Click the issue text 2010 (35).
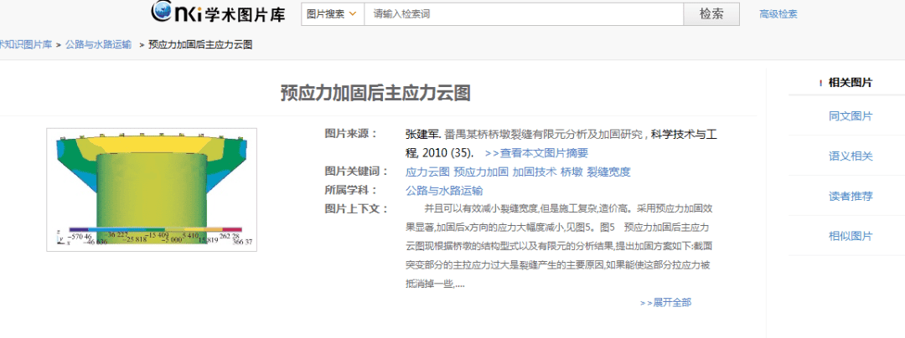Screen dimensions: 905x338 tap(447, 153)
